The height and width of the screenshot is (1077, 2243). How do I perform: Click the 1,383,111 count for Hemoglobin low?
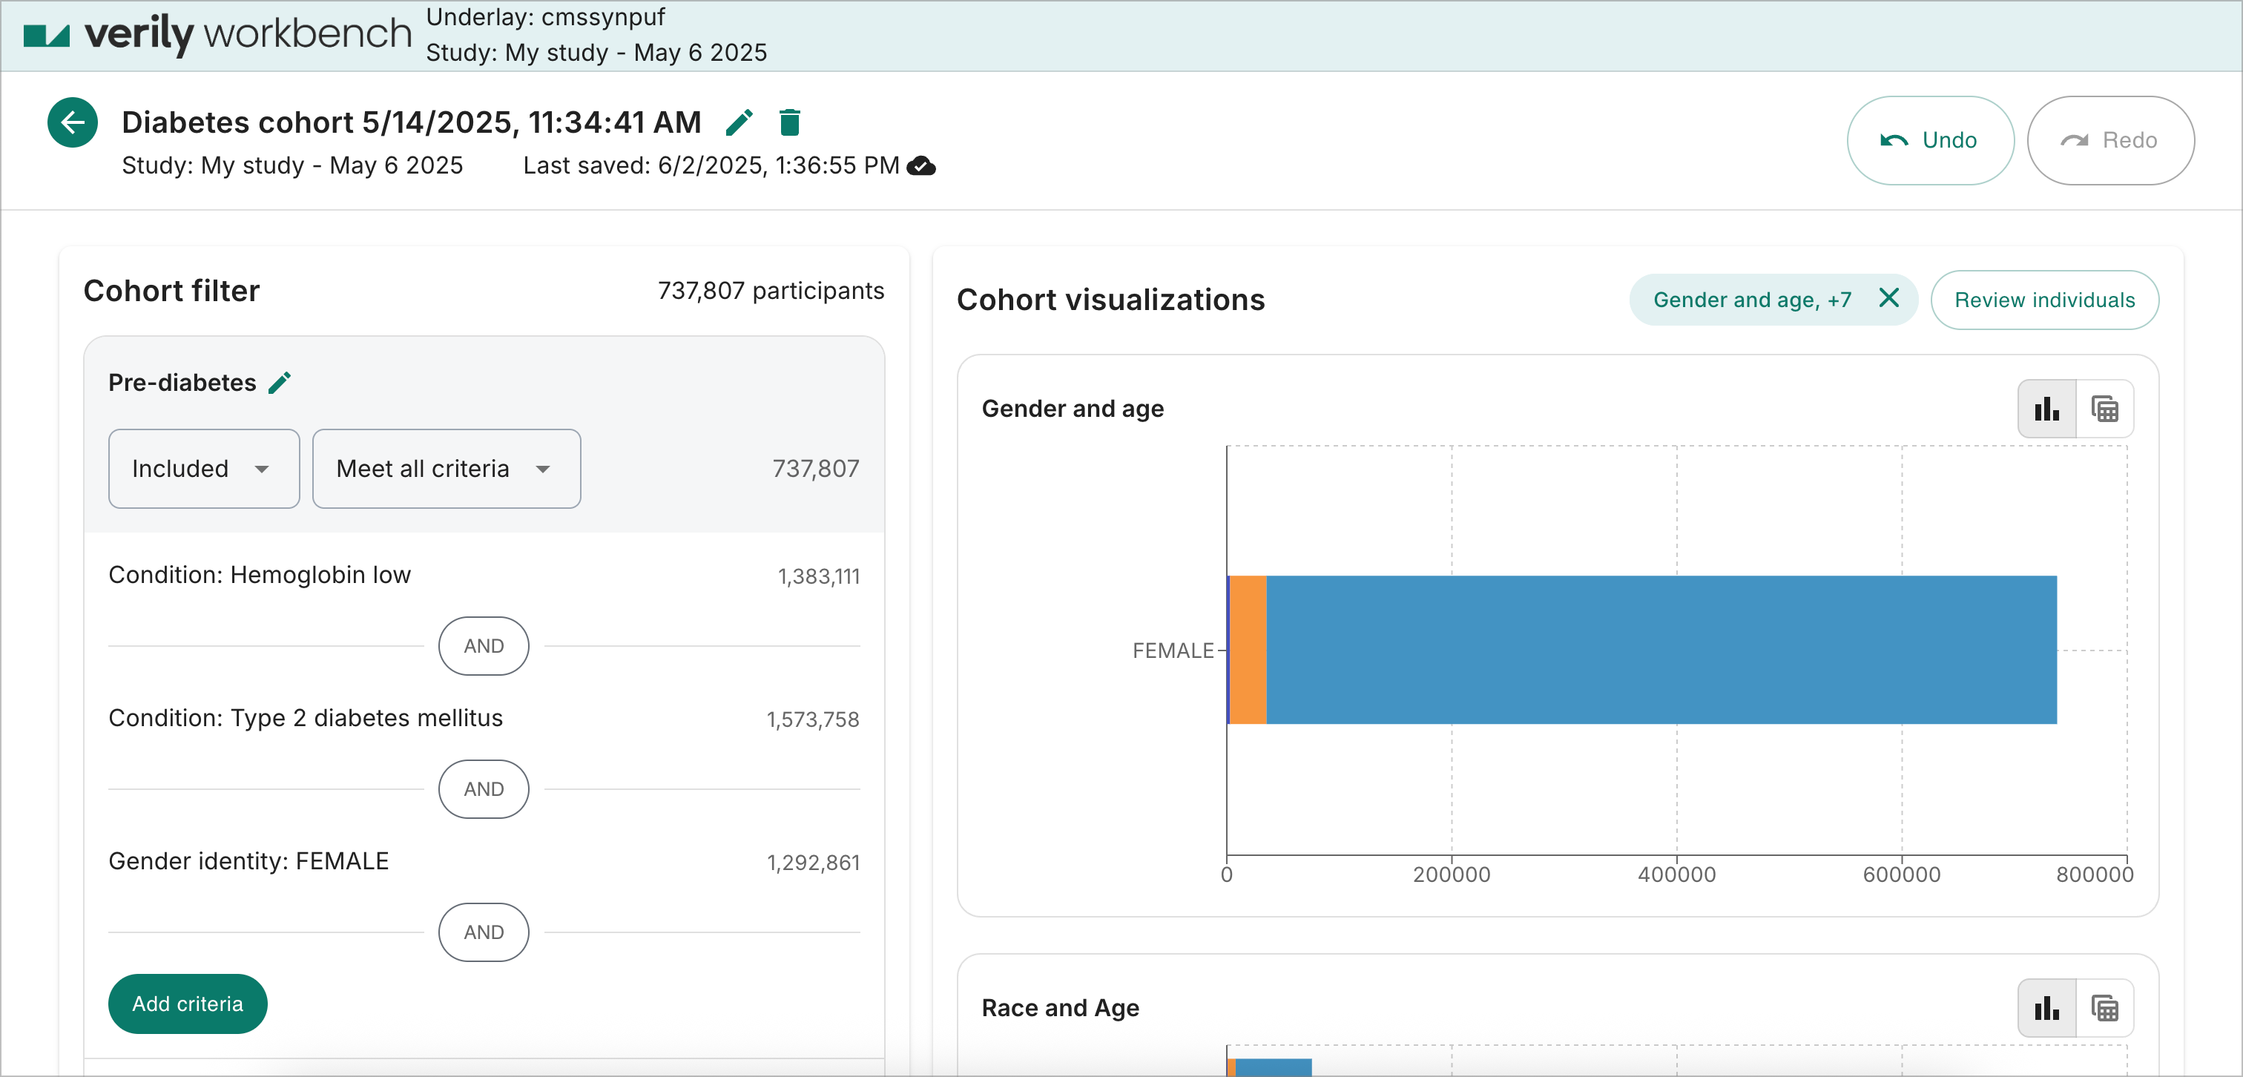818,576
